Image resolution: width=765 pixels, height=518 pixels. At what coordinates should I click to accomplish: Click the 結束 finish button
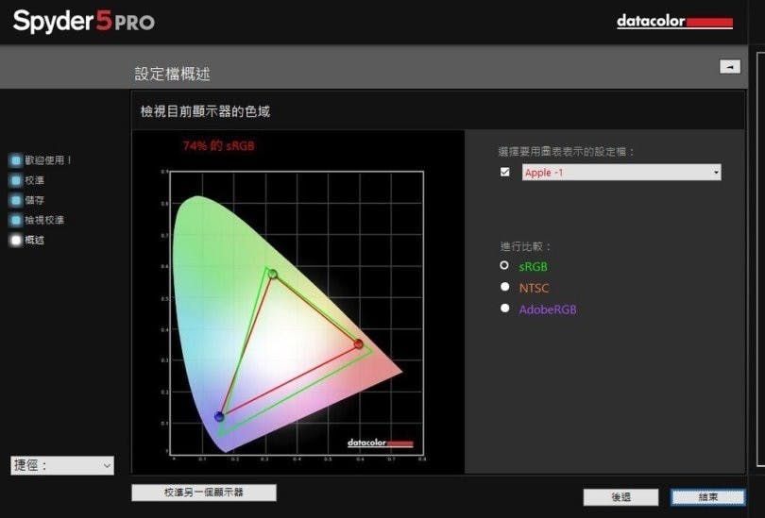coord(708,497)
